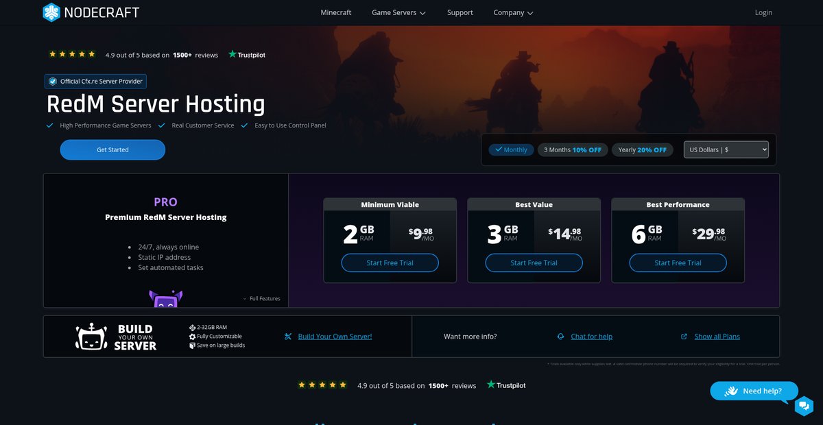Click the Chat for help link

(x=591, y=337)
